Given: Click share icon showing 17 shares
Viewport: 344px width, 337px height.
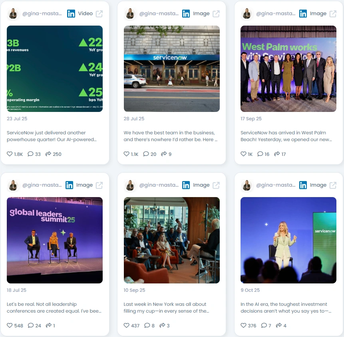Looking at the screenshot, I should pyautogui.click(x=277, y=154).
